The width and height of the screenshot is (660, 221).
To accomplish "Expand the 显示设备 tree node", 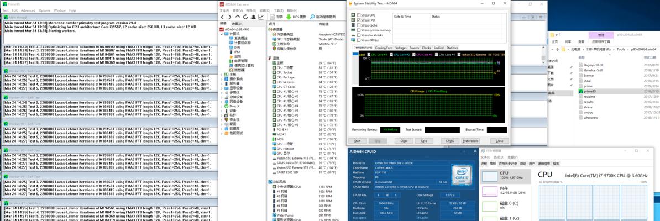I will coord(222,88).
